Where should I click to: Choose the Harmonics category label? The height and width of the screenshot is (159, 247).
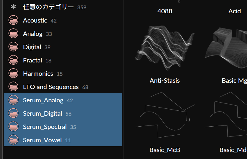[x=38, y=74]
